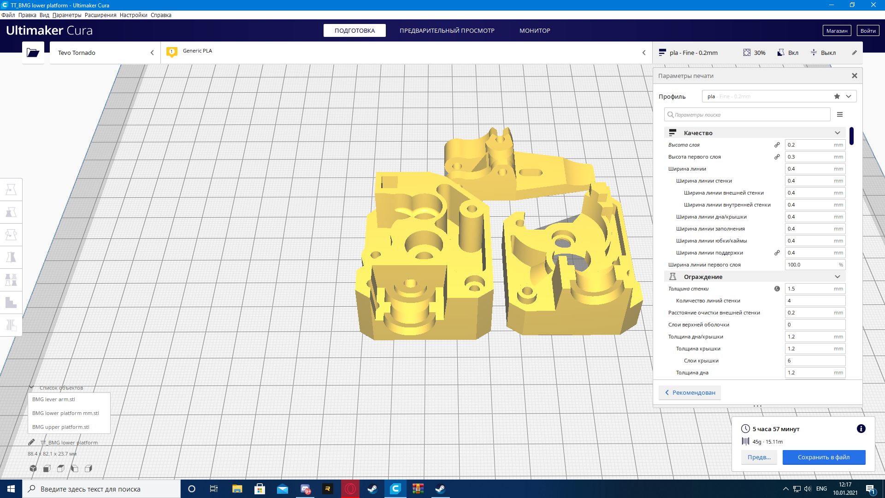Image resolution: width=885 pixels, height=498 pixels.
Task: Toggle link icon for Высота слоя
Action: pos(777,145)
